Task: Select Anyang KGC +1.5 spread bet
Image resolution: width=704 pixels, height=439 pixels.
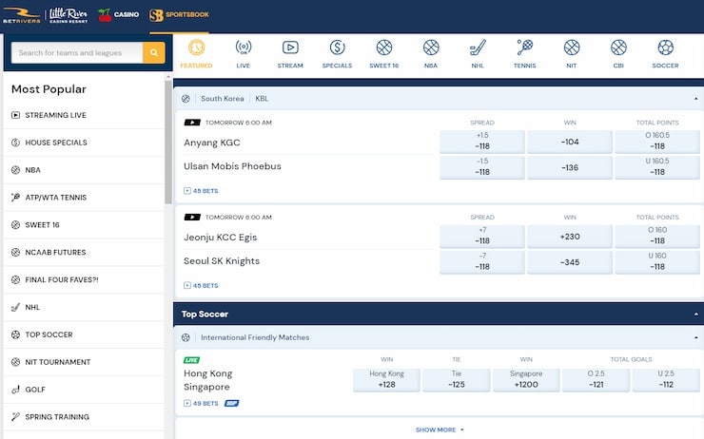Action: coord(482,142)
